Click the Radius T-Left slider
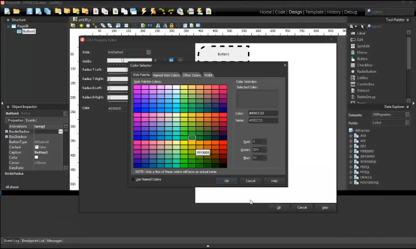416x249 pixels. click(x=118, y=70)
